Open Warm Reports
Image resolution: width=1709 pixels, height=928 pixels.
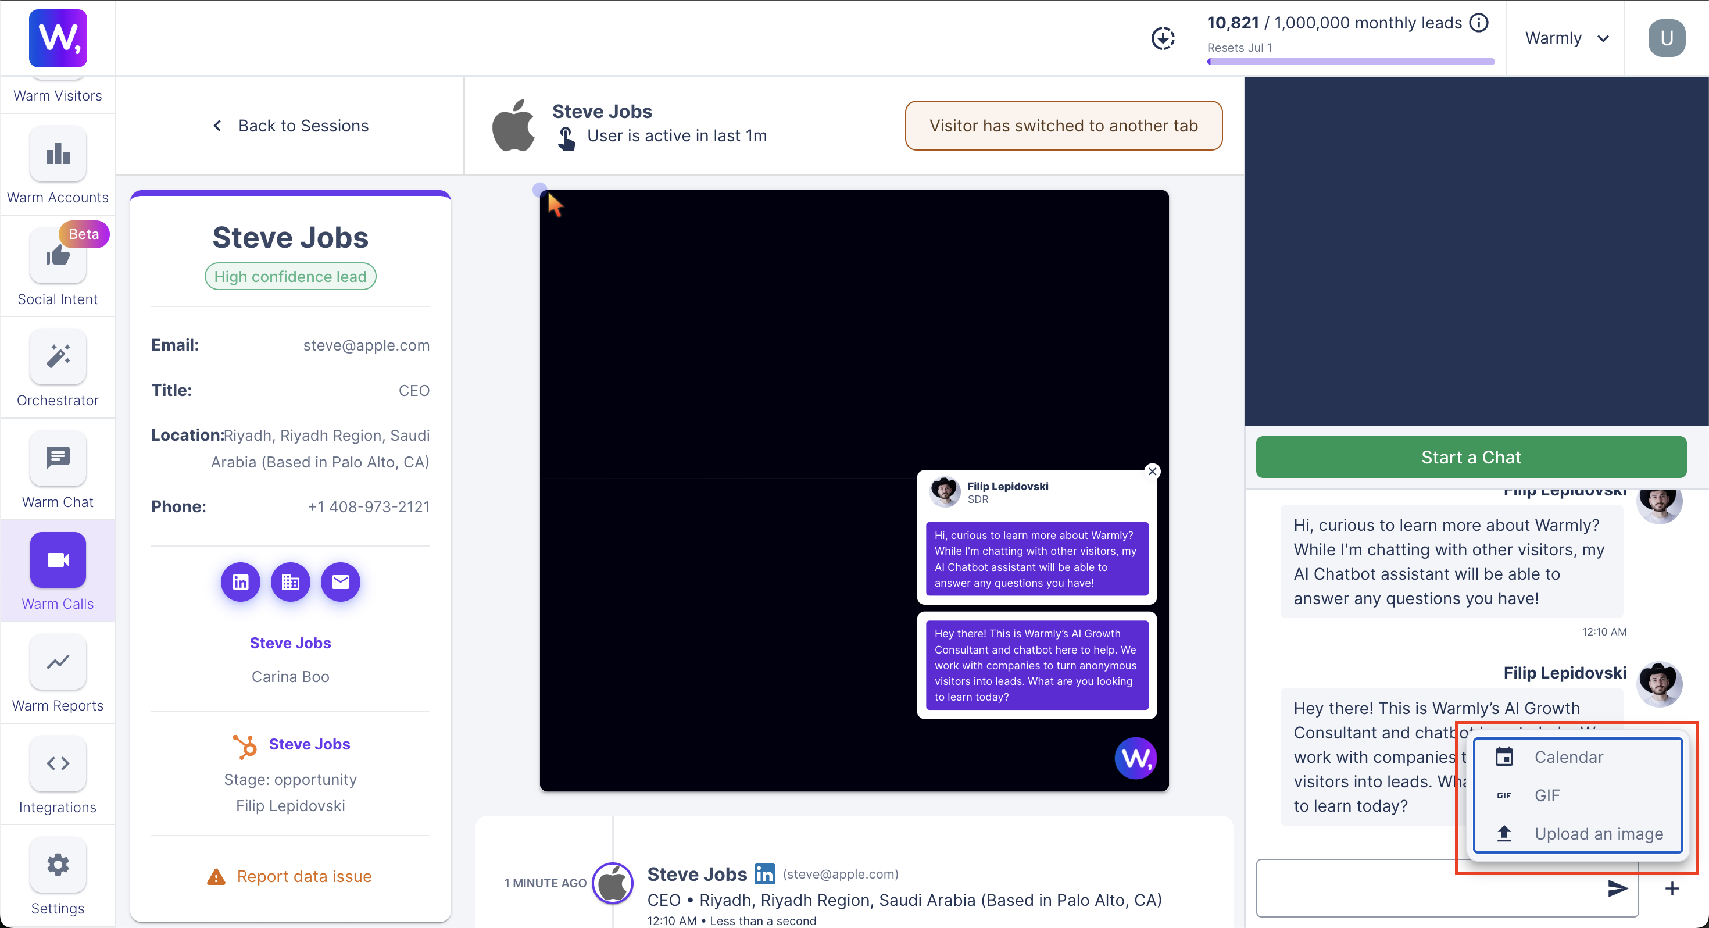(57, 672)
